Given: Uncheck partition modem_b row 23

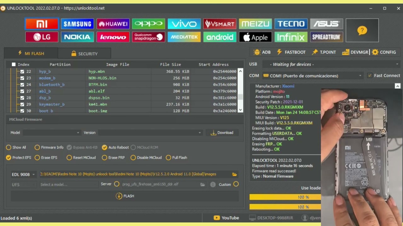Looking at the screenshot, I should 22,78.
